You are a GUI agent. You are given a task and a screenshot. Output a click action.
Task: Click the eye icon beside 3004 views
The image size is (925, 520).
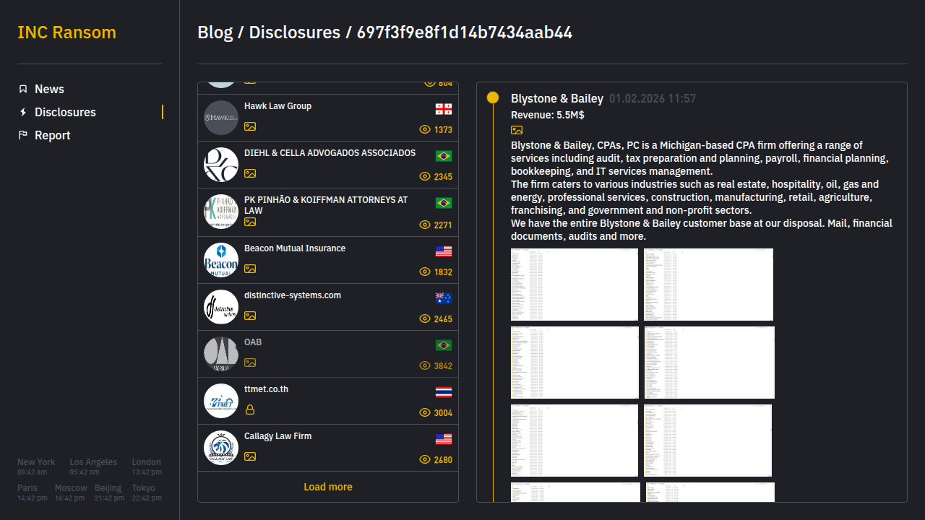[425, 412]
